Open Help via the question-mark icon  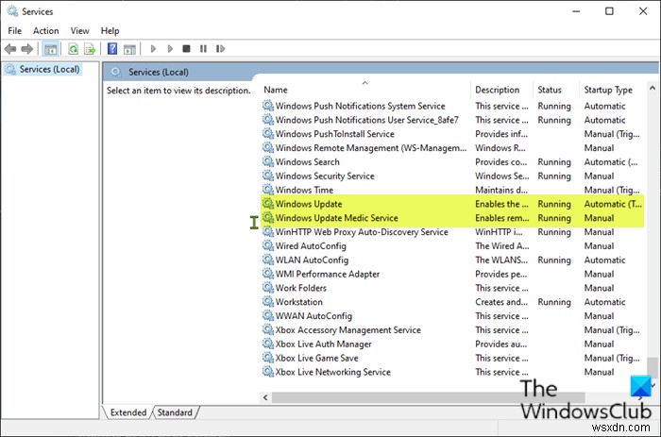click(112, 49)
